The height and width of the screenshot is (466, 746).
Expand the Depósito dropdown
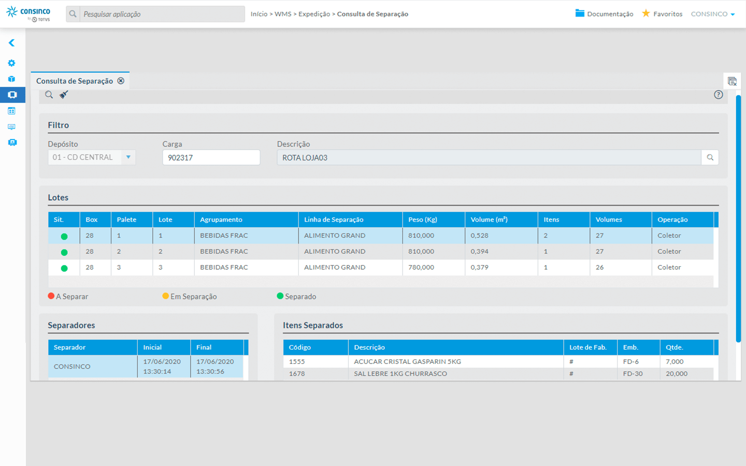128,157
